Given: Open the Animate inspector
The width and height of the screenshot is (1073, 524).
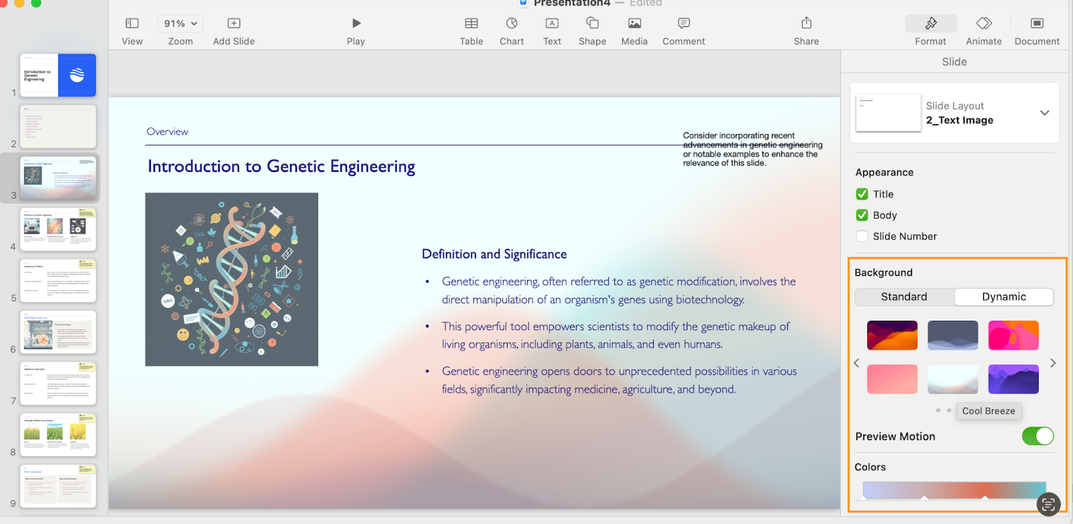Looking at the screenshot, I should point(984,23).
